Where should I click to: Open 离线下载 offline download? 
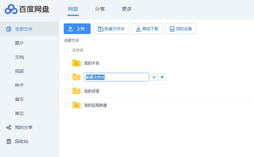point(147,29)
